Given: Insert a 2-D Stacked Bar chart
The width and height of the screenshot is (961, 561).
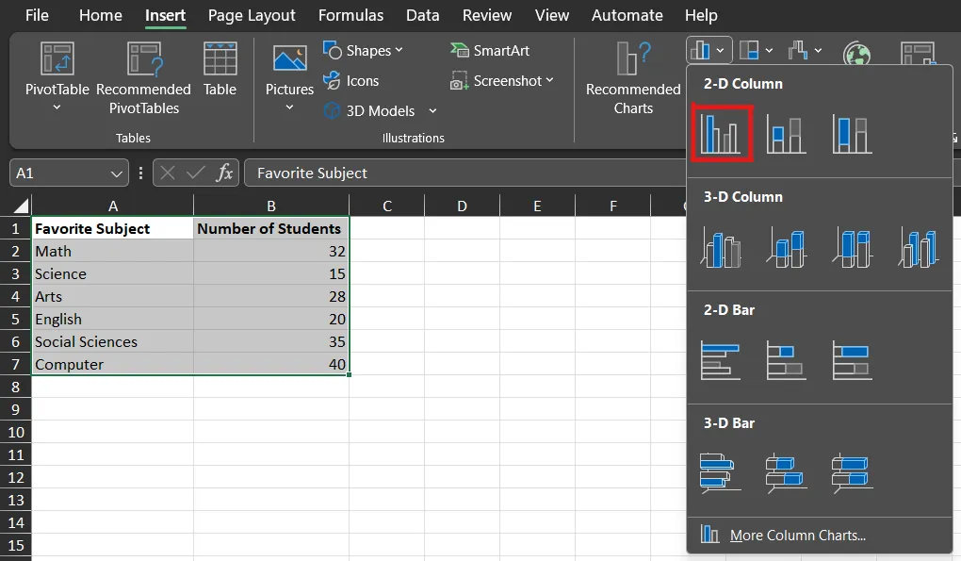Looking at the screenshot, I should tap(787, 360).
